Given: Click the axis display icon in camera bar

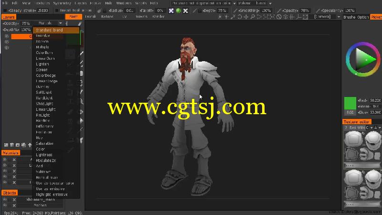Looking at the screenshot, I should click(298, 17).
